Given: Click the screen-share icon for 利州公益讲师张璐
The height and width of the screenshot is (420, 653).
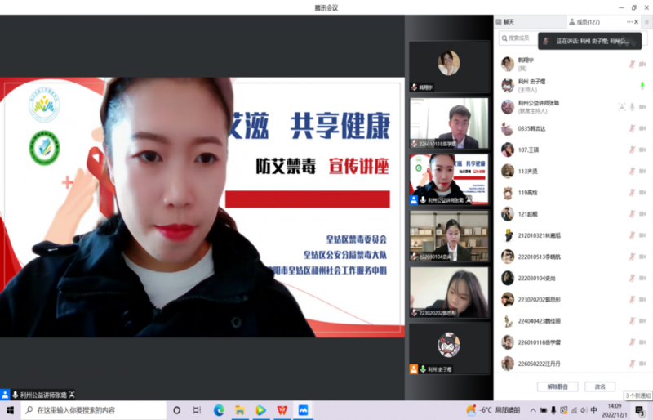Looking at the screenshot, I should [x=621, y=106].
